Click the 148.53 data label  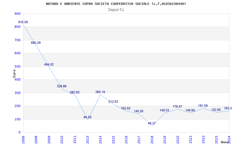coord(164,110)
